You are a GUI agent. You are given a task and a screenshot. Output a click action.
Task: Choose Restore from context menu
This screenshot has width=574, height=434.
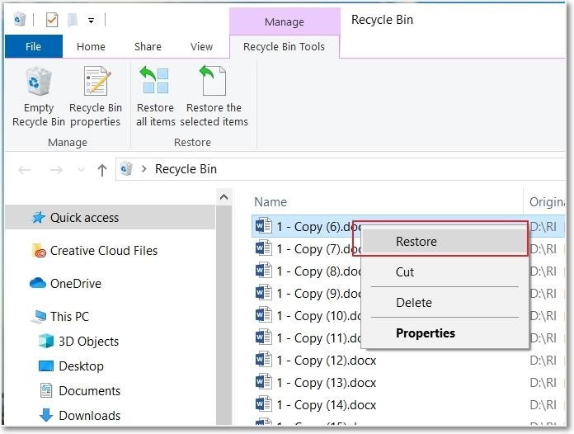[x=445, y=242]
